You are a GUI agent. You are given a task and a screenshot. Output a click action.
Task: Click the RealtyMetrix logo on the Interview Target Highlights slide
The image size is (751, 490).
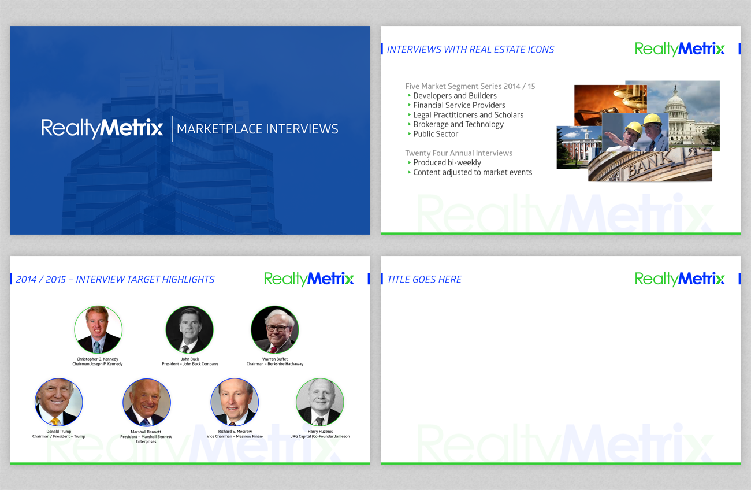[308, 279]
